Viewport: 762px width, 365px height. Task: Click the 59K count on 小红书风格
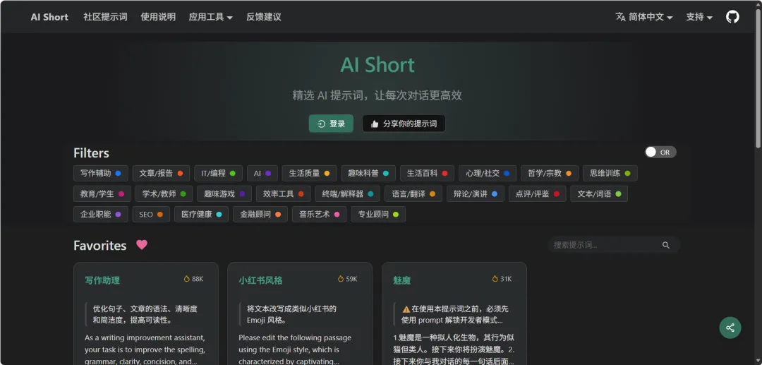[352, 279]
